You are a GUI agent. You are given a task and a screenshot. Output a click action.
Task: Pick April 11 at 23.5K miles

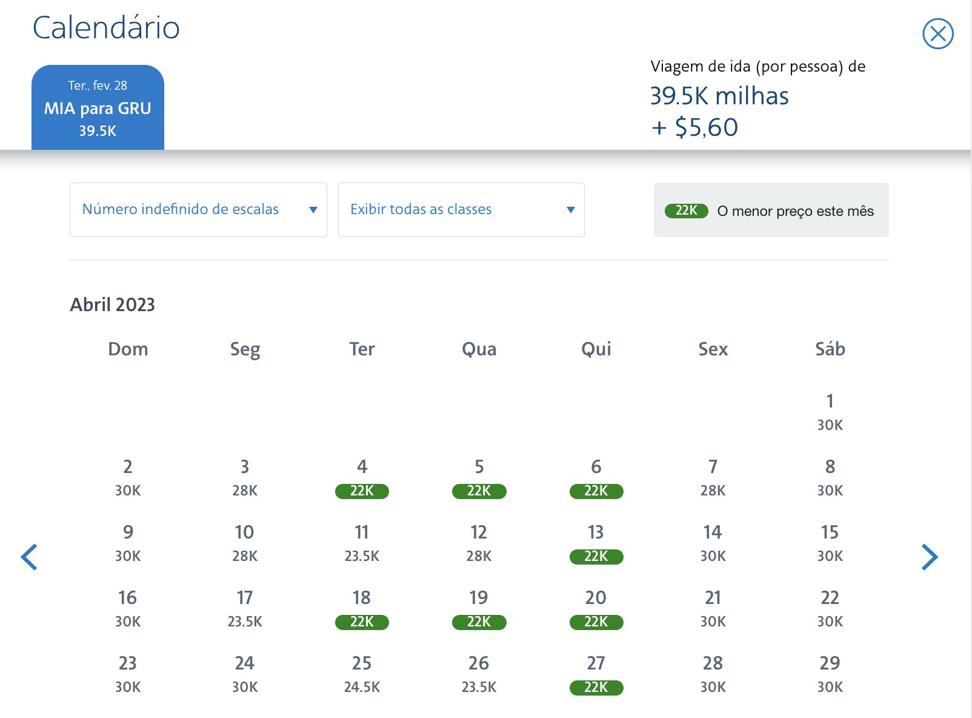362,543
